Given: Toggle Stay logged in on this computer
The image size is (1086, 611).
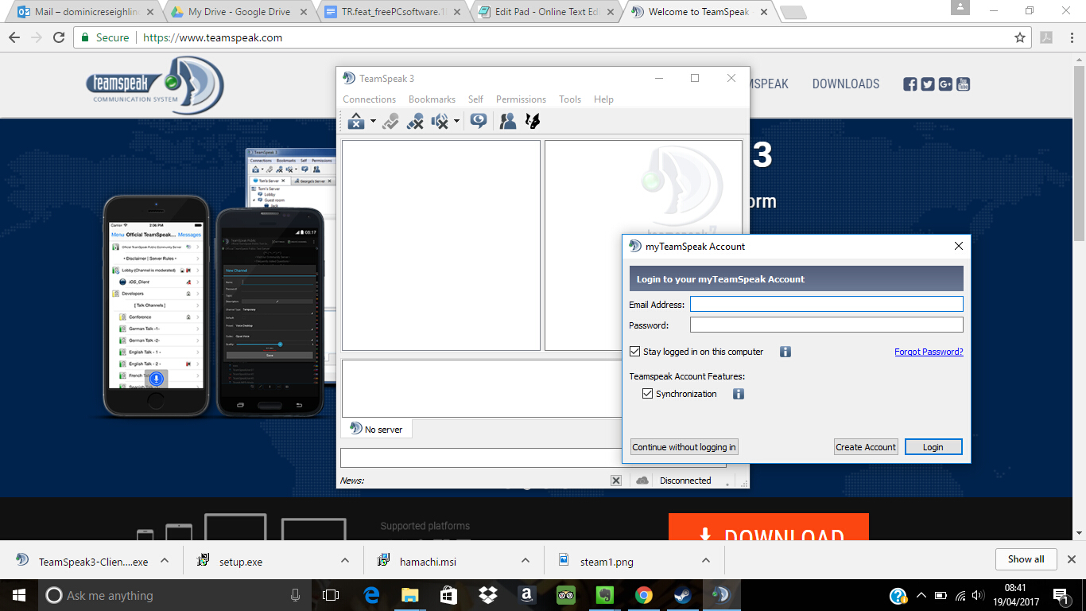Looking at the screenshot, I should [634, 352].
